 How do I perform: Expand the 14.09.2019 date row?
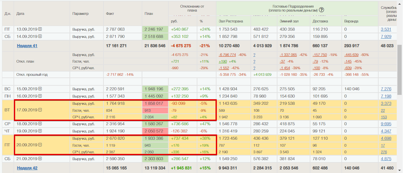(x=40, y=37)
